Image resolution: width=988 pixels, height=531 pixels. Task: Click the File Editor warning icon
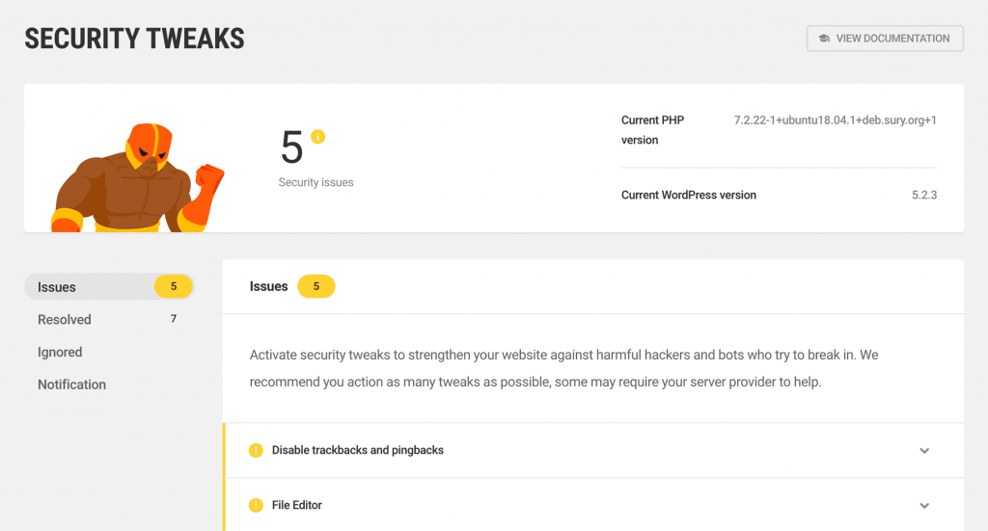tap(256, 505)
